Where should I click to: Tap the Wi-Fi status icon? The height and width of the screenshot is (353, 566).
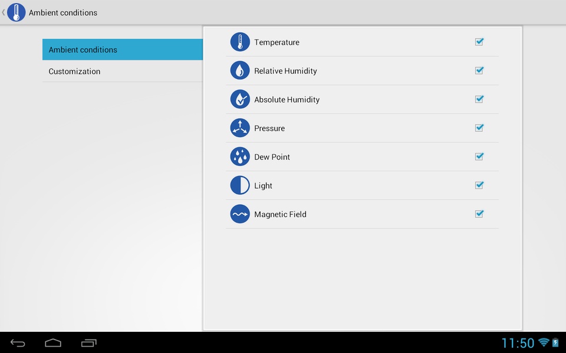[543, 342]
